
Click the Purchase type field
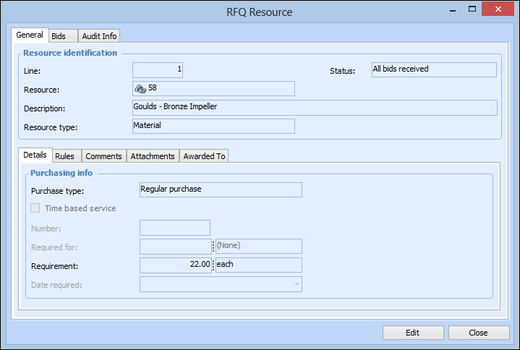[x=220, y=189]
